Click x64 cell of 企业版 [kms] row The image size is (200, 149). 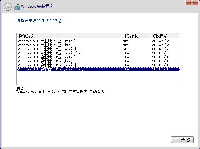126,61
